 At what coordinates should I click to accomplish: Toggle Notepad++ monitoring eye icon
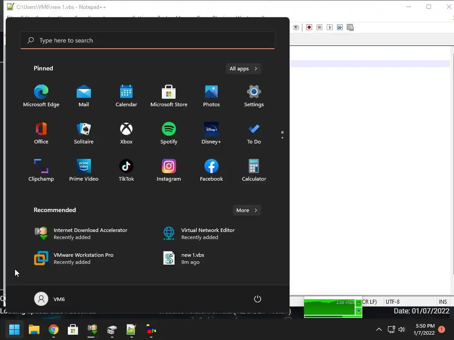[x=296, y=27]
